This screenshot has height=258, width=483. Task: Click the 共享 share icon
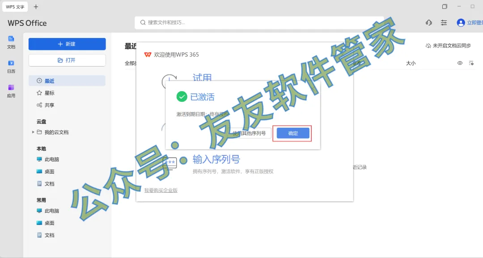tap(39, 105)
